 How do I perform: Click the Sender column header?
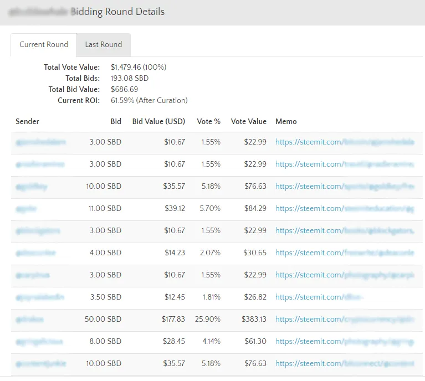[27, 121]
